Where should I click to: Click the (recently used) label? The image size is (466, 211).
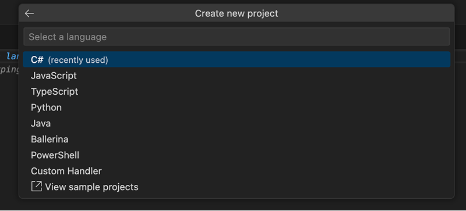click(78, 60)
